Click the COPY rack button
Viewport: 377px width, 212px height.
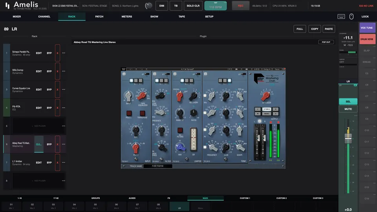[x=315, y=29]
